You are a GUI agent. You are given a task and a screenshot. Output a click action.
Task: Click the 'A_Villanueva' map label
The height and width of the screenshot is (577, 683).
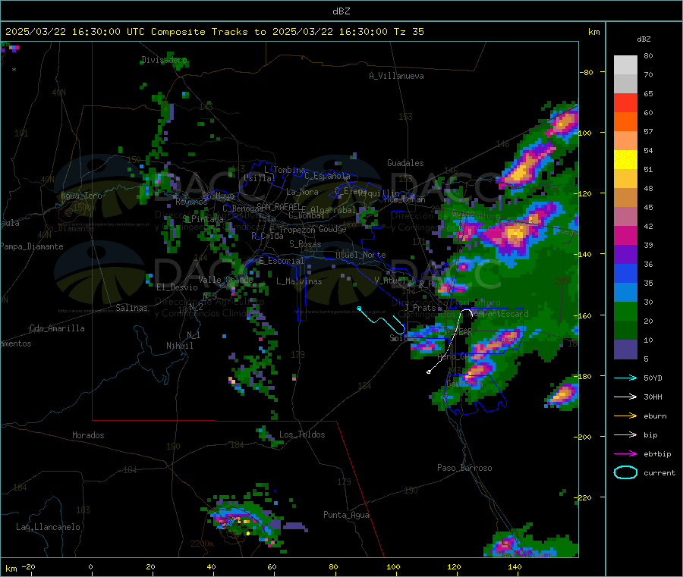pos(396,76)
